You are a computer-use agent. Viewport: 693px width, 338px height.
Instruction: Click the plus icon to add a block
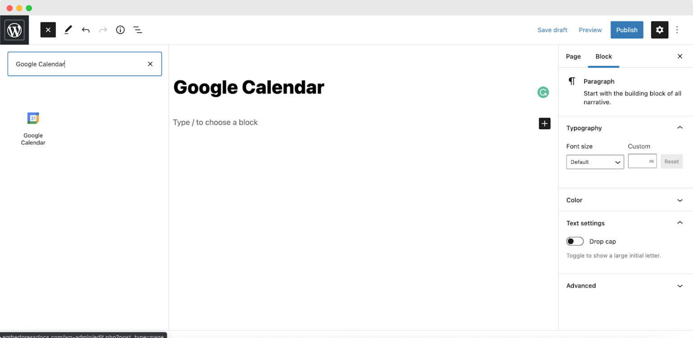tap(544, 123)
